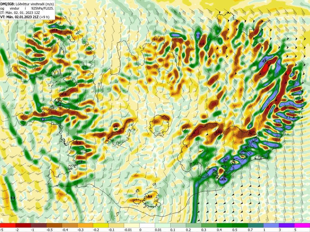Click the dark green 0.5 legend swatch

[x=240, y=225]
